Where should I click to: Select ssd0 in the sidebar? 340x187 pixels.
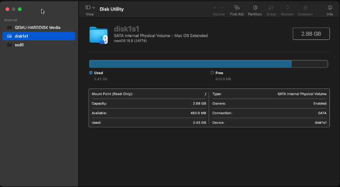click(x=39, y=45)
